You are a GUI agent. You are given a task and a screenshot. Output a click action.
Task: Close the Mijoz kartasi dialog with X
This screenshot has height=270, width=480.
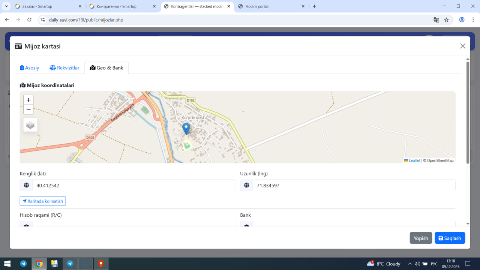(462, 46)
